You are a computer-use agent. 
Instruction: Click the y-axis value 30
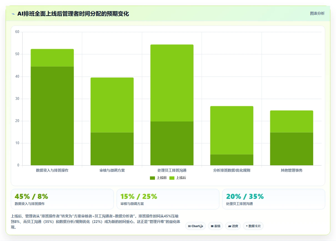(17, 99)
